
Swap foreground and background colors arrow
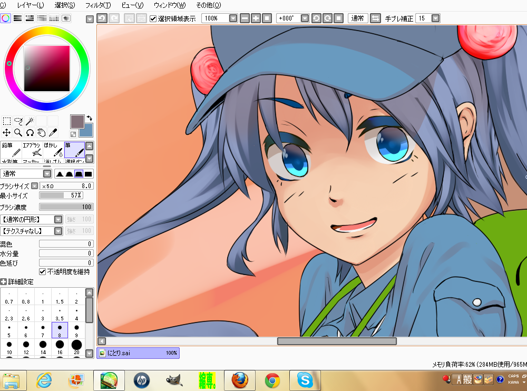(90, 119)
